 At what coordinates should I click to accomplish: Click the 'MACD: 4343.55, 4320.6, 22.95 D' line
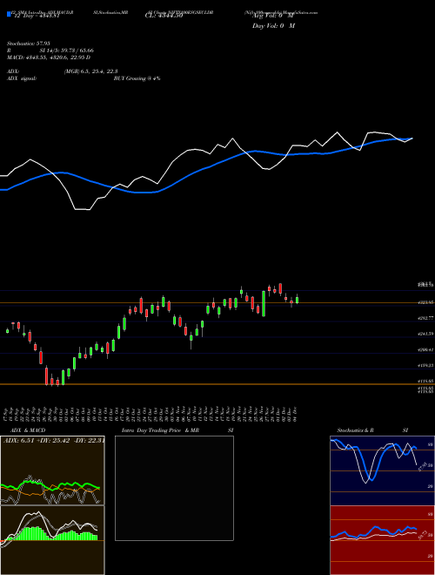49,57
